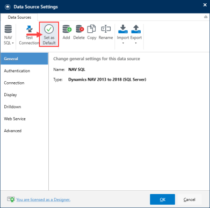Expand the Import dropdown arrow
This screenshot has height=208, width=210.
[x=123, y=43]
